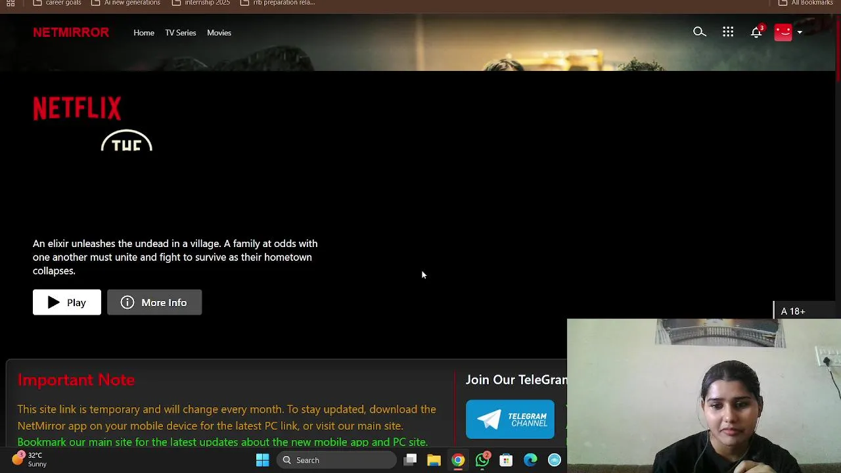
Task: Open the Telegram Channel button
Action: tap(510, 419)
